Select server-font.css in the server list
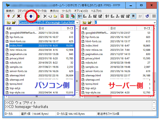160x120 pixels. (x=116, y=71)
